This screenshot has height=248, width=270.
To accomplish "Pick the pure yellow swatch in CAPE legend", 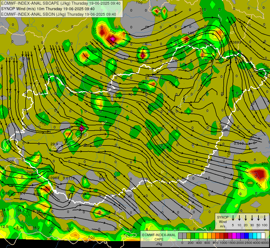I will (205, 236).
